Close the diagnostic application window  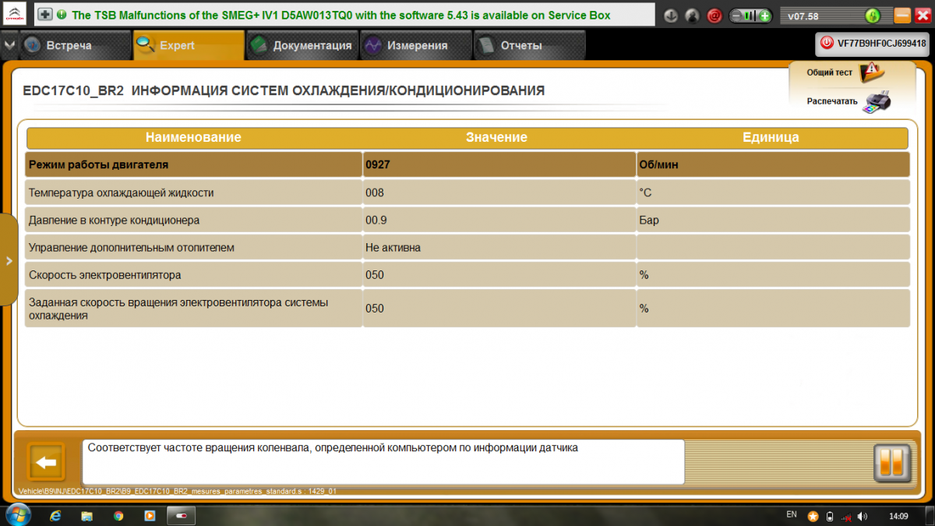point(923,15)
